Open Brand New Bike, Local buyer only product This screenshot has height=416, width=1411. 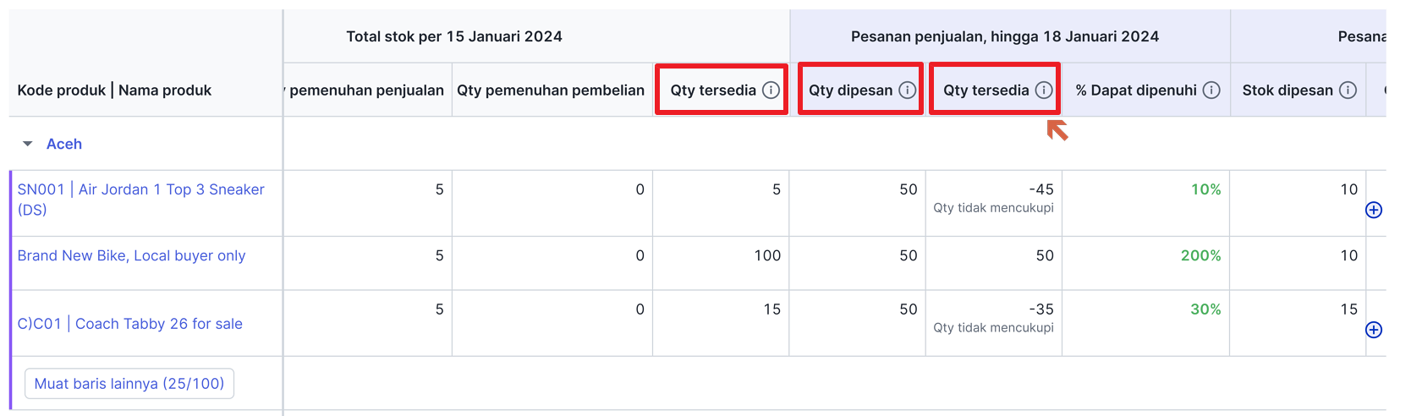pyautogui.click(x=131, y=255)
